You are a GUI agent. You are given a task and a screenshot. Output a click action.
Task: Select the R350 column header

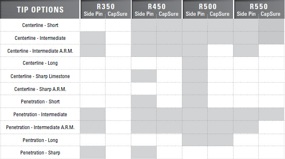click(x=106, y=7)
